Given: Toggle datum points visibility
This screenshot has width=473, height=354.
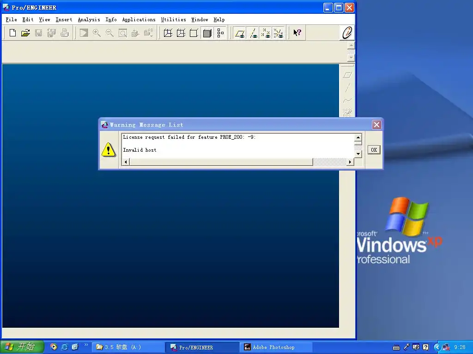Looking at the screenshot, I should click(x=266, y=33).
